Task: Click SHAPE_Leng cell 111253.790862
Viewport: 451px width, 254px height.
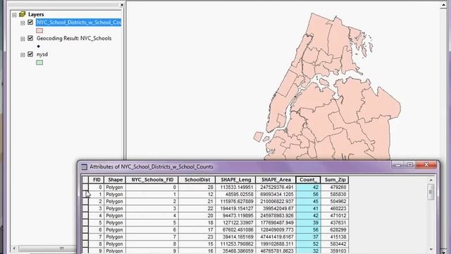Action: 235,244
